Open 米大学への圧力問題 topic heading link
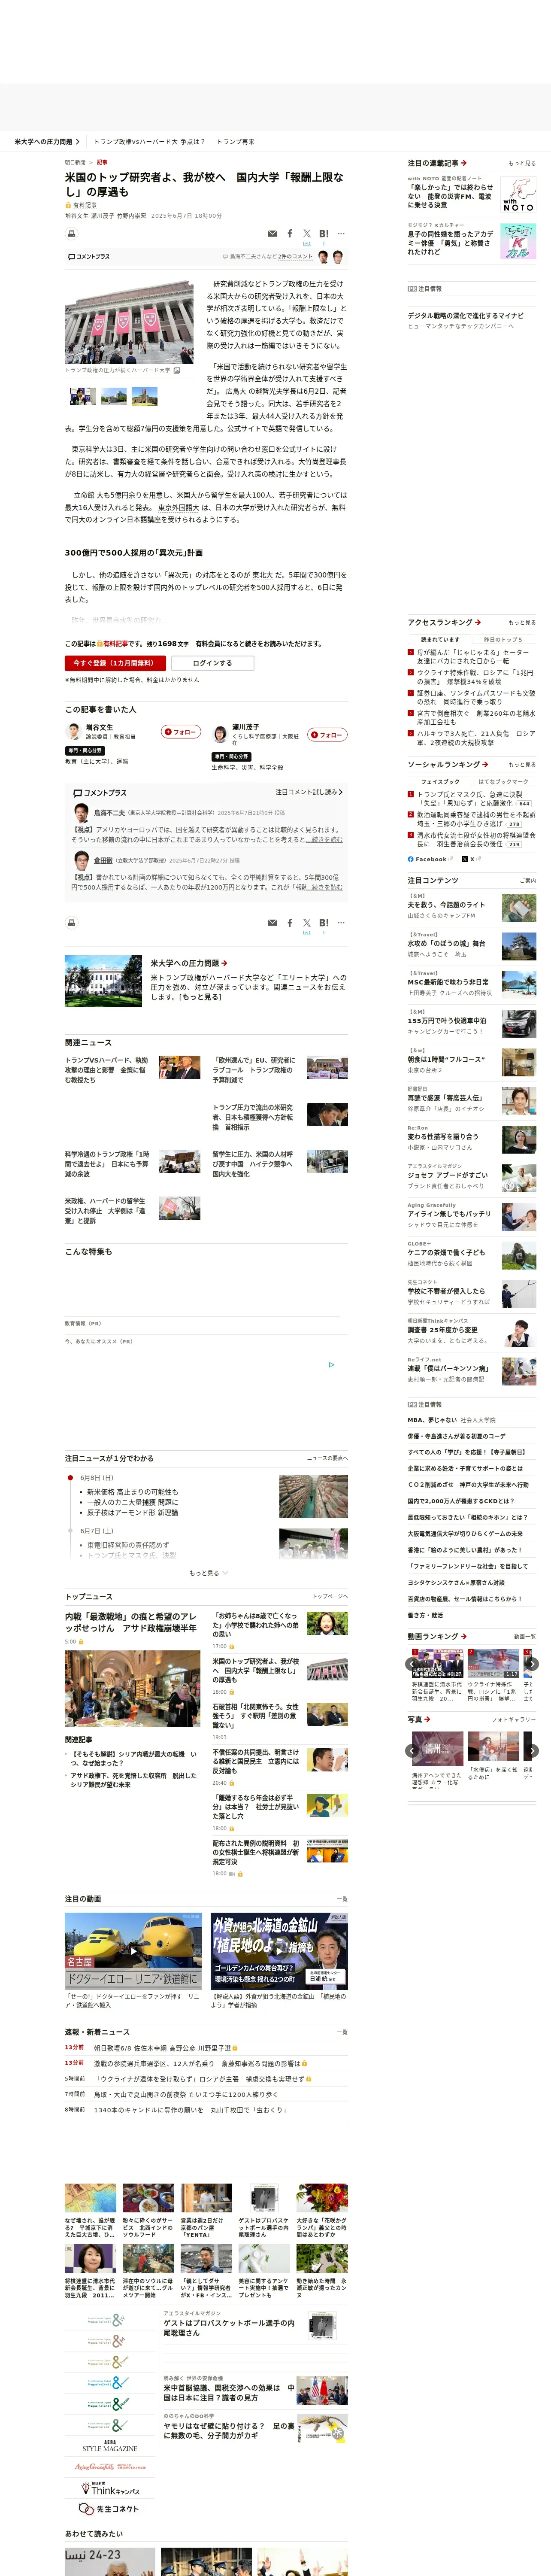Image resolution: width=551 pixels, height=2576 pixels. coord(188,963)
